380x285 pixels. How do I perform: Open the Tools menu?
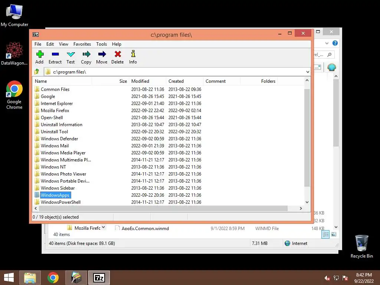tap(101, 44)
